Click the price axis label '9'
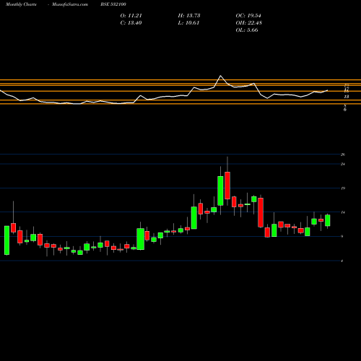 (x=342, y=236)
